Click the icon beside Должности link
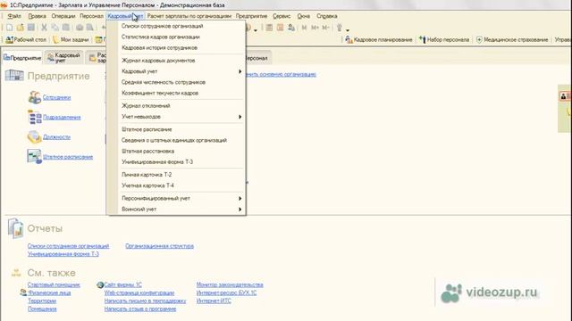The width and height of the screenshot is (572, 321). click(x=34, y=136)
